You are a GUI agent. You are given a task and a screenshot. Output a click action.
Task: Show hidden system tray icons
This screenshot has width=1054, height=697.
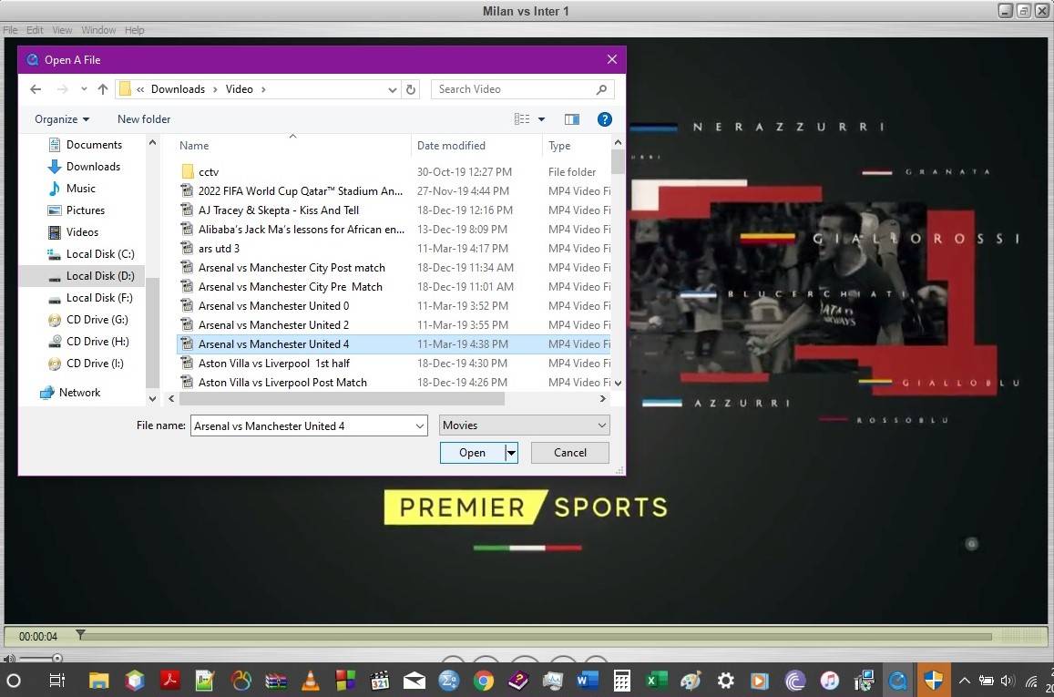(964, 681)
